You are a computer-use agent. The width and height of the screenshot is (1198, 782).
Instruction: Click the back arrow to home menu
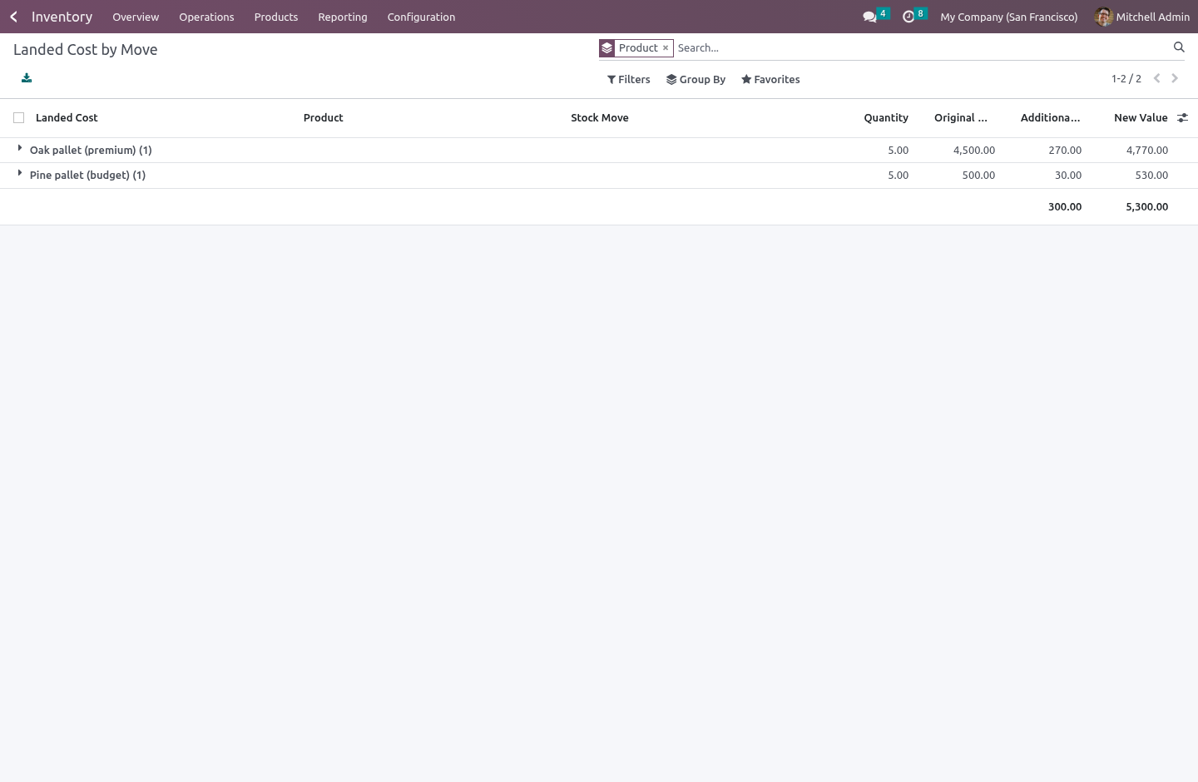pyautogui.click(x=13, y=17)
